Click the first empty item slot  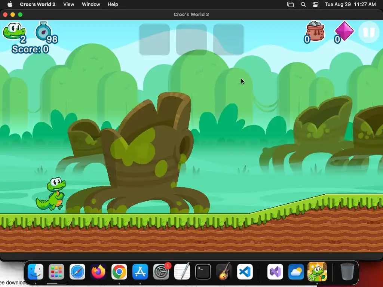tap(154, 39)
